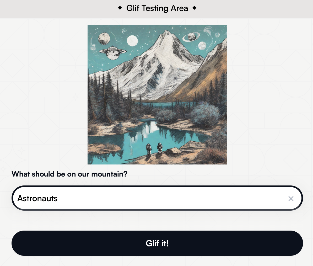Click the cratered moon in the image's top-left sky

pos(104,38)
